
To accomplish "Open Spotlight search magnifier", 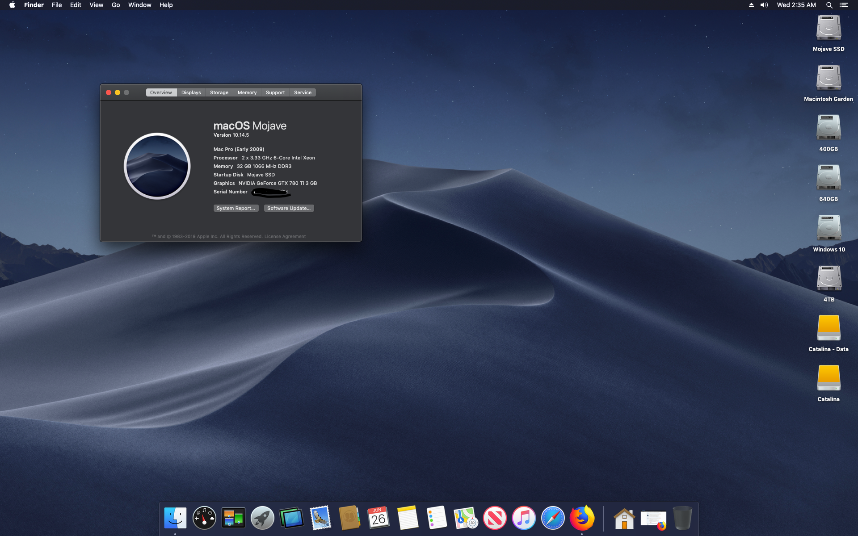I will pos(829,5).
